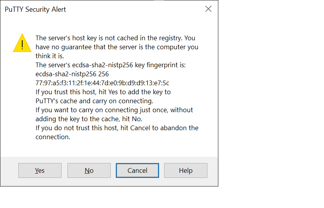Click the PuTTY Security Alert title text

click(35, 9)
